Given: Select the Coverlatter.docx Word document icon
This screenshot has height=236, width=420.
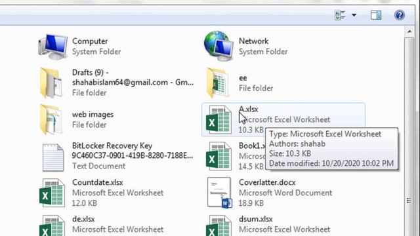Looking at the screenshot, I should pyautogui.click(x=220, y=193).
